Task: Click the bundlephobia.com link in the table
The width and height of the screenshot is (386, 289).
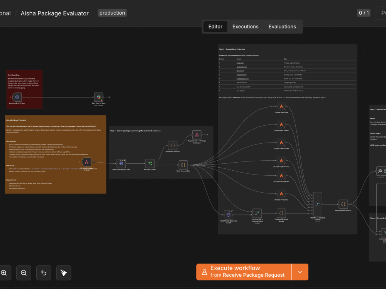Action: [x=242, y=79]
